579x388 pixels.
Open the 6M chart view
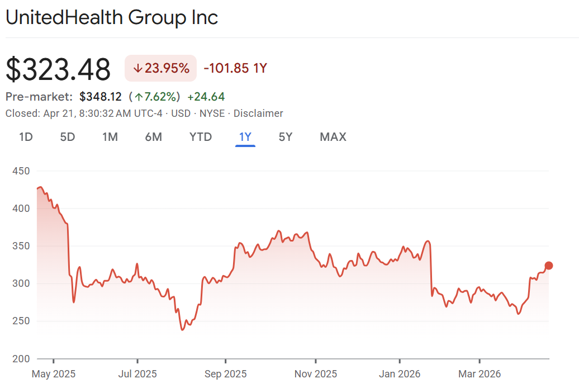153,137
